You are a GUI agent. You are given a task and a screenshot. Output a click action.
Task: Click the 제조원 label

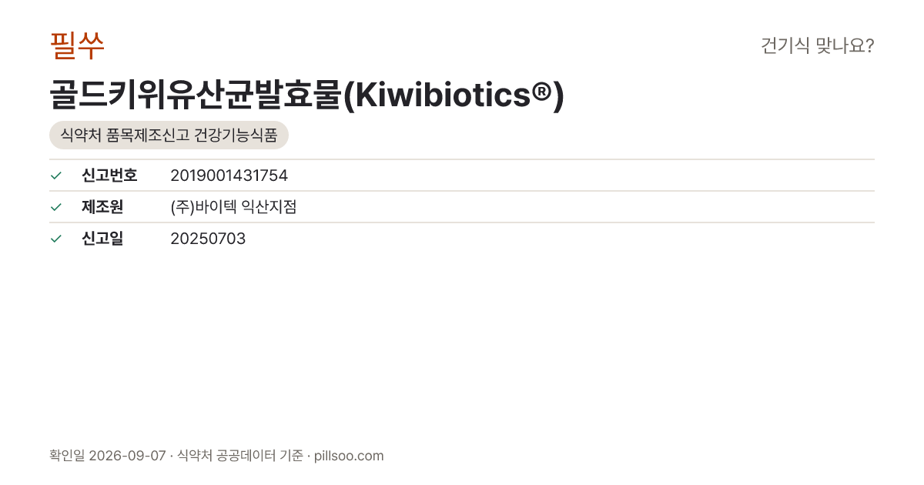pyautogui.click(x=102, y=207)
